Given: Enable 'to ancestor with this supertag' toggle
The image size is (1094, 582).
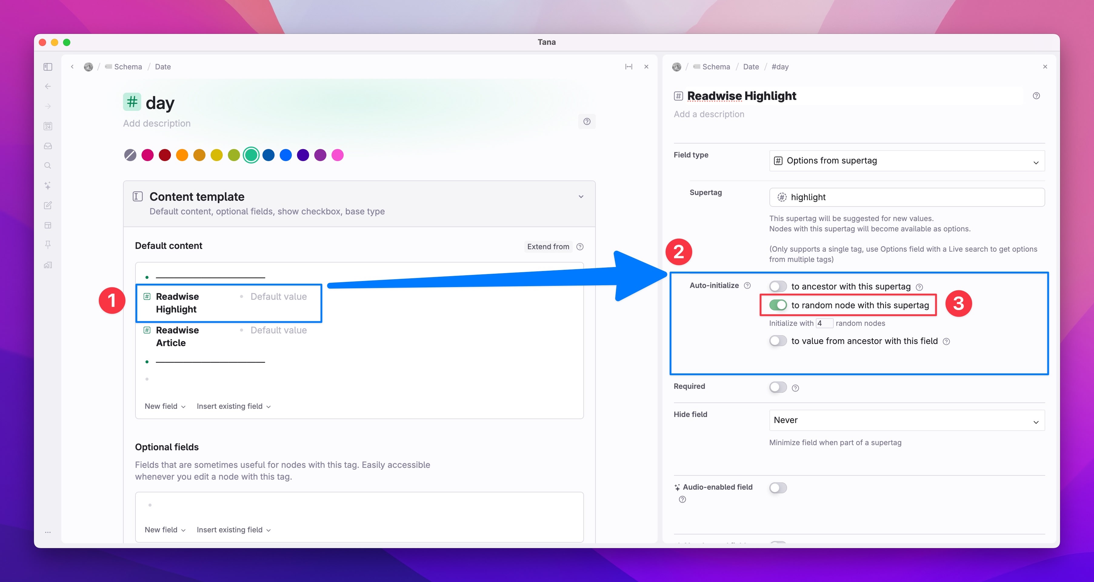Looking at the screenshot, I should click(778, 286).
